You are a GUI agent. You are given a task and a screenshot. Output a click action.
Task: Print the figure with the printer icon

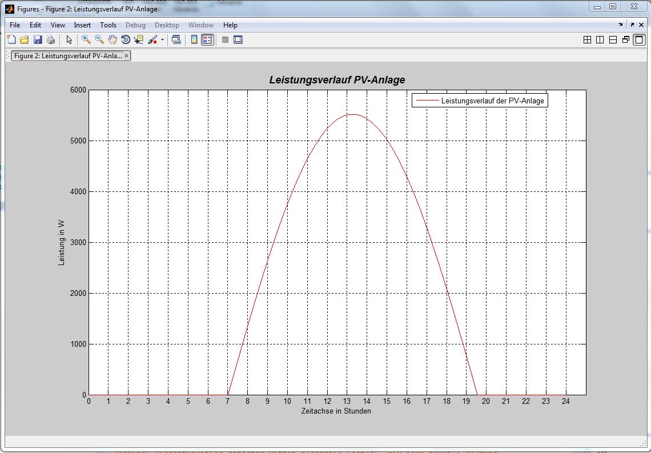pos(51,39)
